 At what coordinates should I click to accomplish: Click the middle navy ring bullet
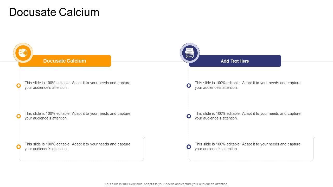click(x=189, y=116)
